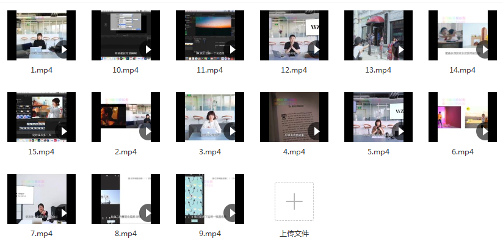Image resolution: width=503 pixels, height=241 pixels.
Task: Click the play icon on 3.mp4
Action: point(232,131)
